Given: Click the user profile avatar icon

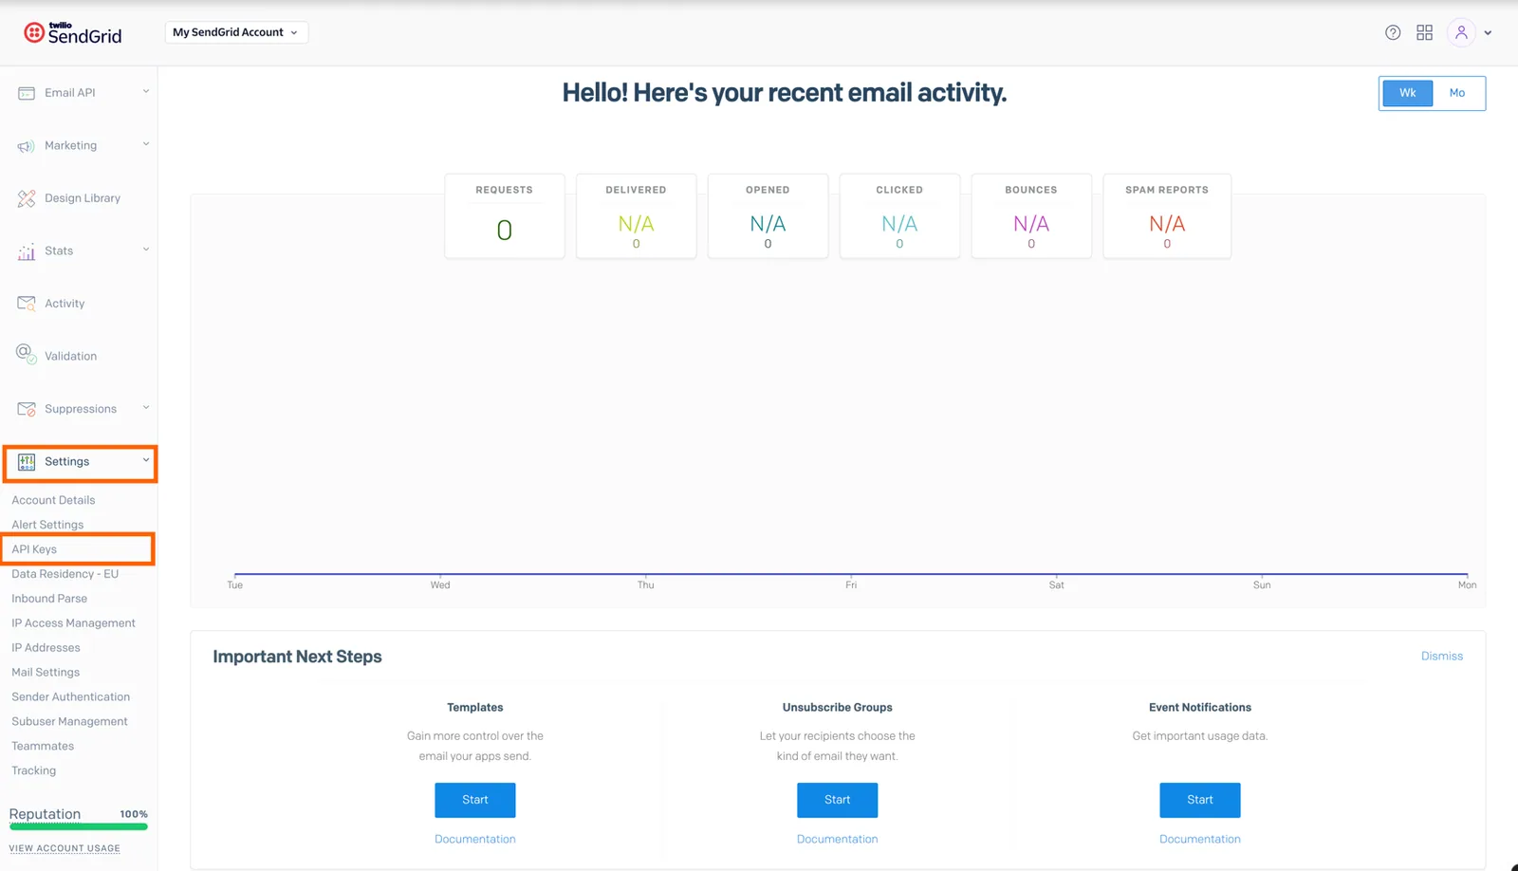Looking at the screenshot, I should coord(1461,32).
